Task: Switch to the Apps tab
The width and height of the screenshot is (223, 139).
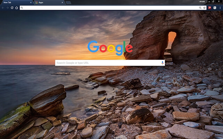Action: tap(49, 2)
